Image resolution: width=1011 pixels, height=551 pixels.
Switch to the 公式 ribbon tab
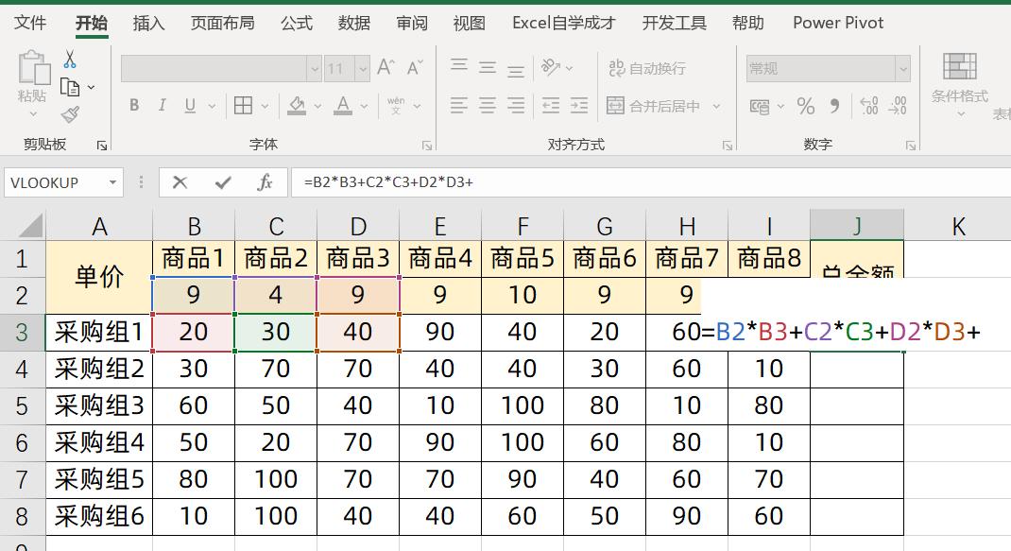click(x=296, y=23)
